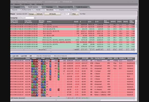Click the K58K hole cards in first hand row
This screenshot has width=149, height=102.
[x=35, y=61]
